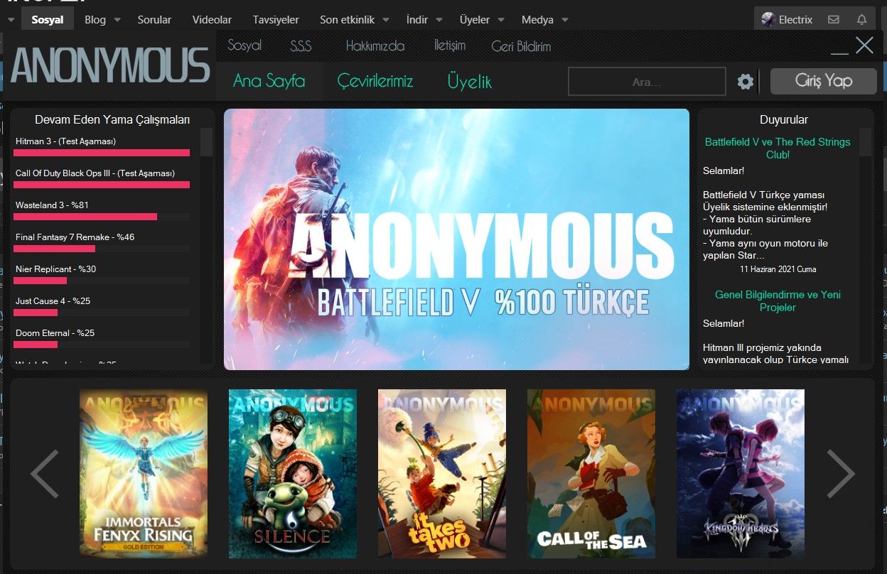Expand the Son etkinlik dropdown arrow

coord(386,20)
